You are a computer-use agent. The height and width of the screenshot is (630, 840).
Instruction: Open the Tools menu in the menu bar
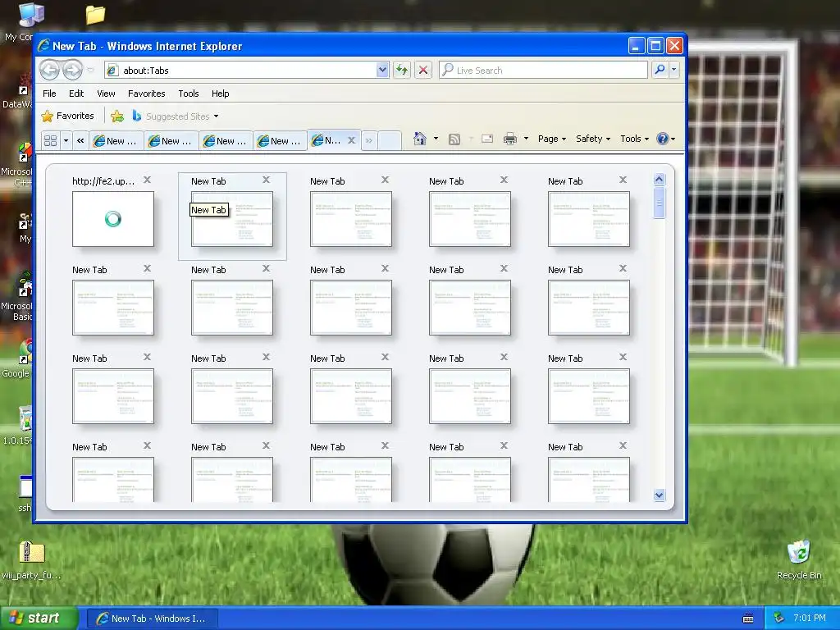point(189,94)
